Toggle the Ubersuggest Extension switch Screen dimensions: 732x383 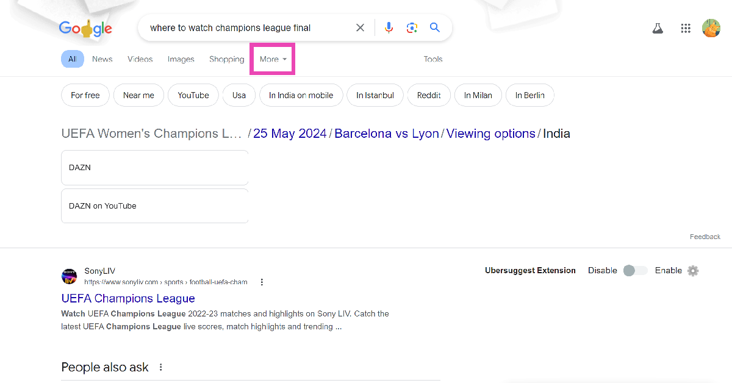(x=635, y=271)
